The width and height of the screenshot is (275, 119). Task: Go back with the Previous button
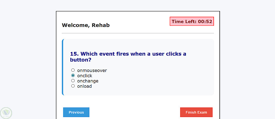pos(76,112)
